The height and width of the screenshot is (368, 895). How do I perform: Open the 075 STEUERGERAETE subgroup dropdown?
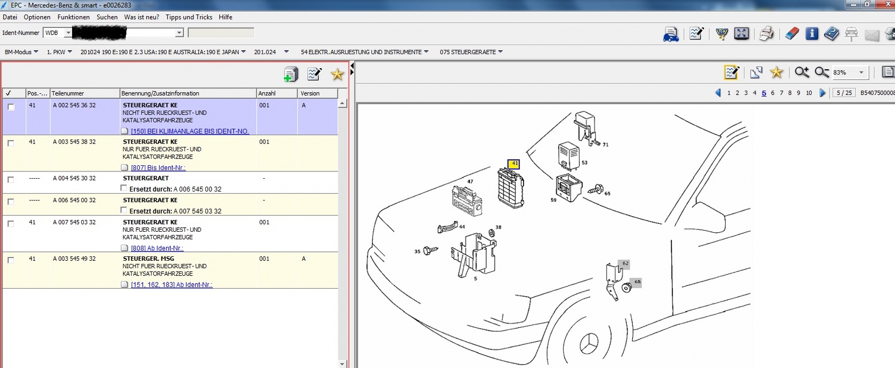tap(471, 52)
